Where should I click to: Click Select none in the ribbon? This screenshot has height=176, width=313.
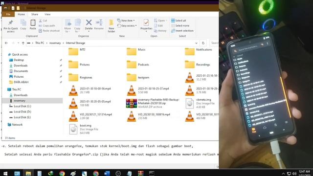[x=180, y=25]
